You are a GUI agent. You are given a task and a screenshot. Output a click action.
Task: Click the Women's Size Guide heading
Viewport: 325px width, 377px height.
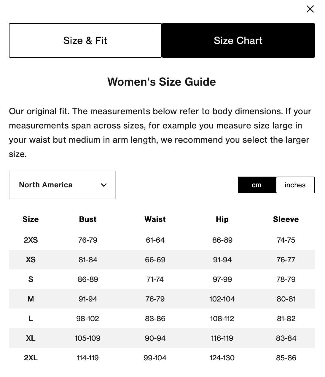click(162, 82)
